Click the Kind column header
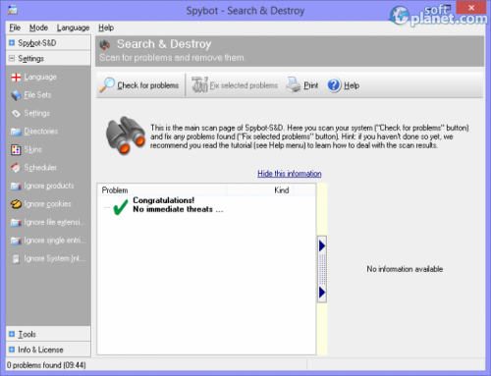 click(x=260, y=190)
